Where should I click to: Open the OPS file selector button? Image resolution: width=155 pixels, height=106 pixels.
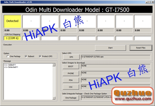pyautogui.click(x=71, y=57)
